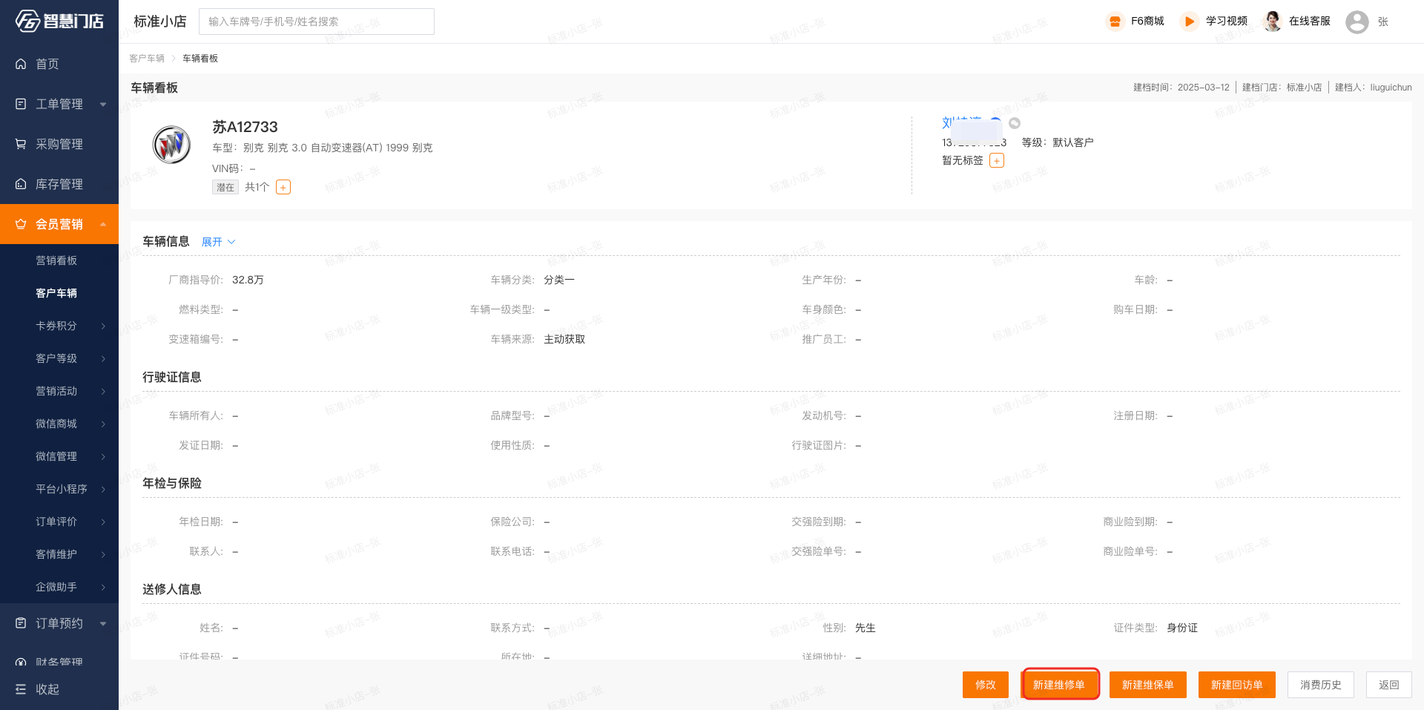The image size is (1424, 710).
Task: Click the 智慧门店 logo
Action: click(59, 22)
